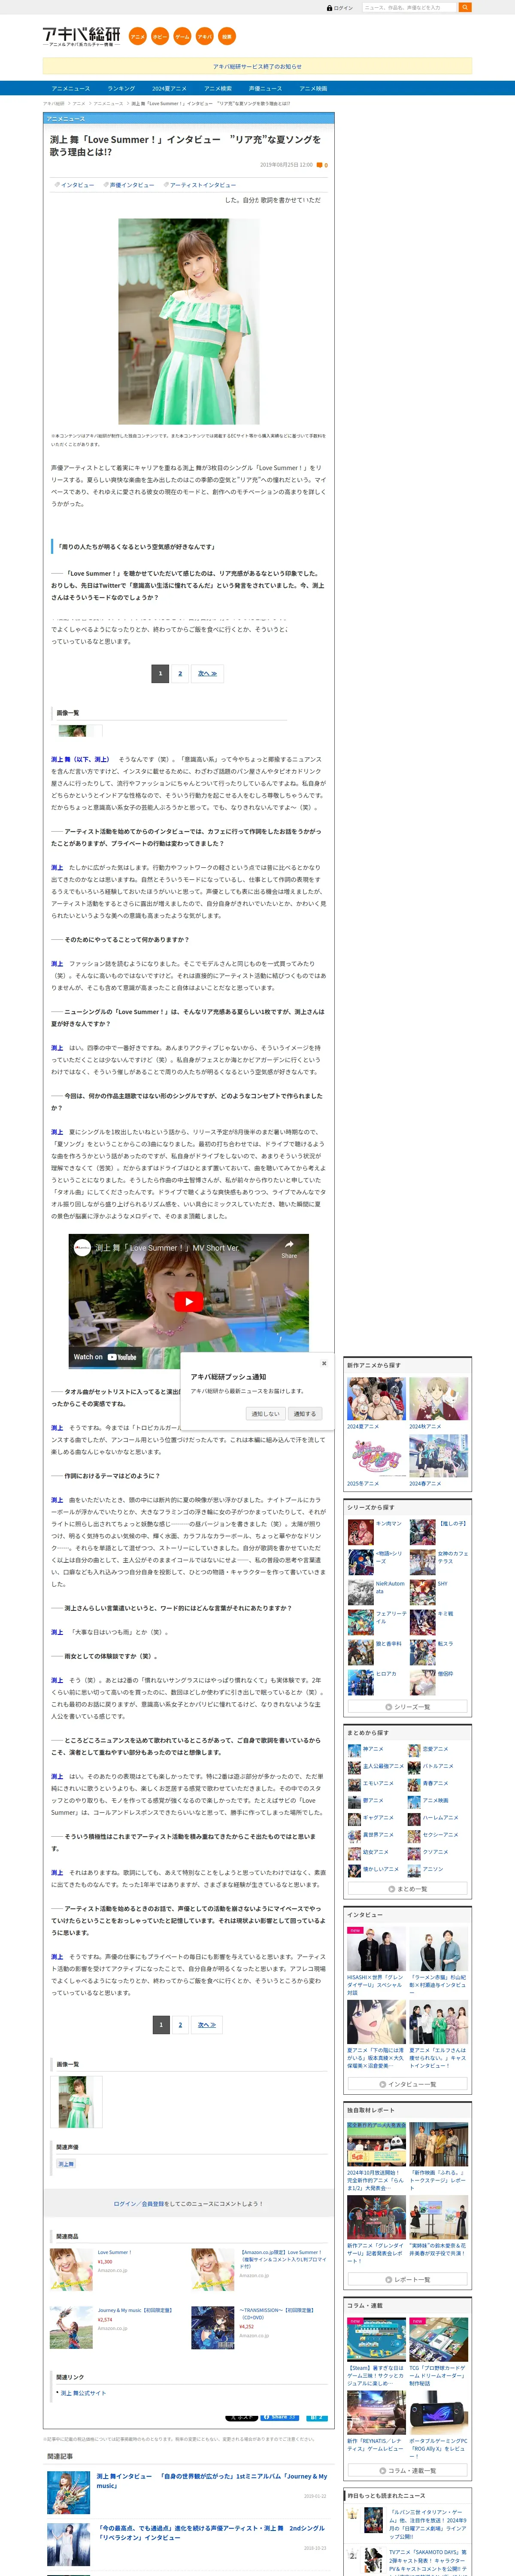Screen dimensions: 515x2576
Task: Go to 次へ in upper pagination
Action: pos(207,673)
